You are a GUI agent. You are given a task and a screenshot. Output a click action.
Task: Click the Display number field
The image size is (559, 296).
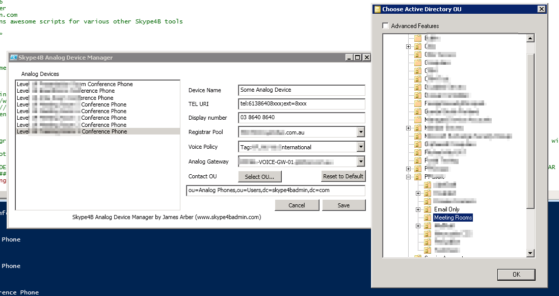click(x=302, y=117)
